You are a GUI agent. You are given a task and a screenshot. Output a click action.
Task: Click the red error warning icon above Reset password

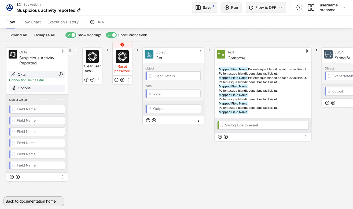(x=122, y=45)
